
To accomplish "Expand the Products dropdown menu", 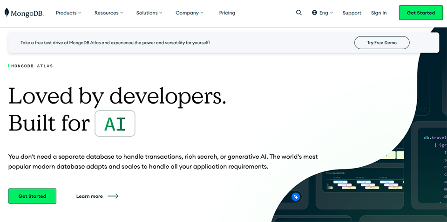I will tap(68, 13).
